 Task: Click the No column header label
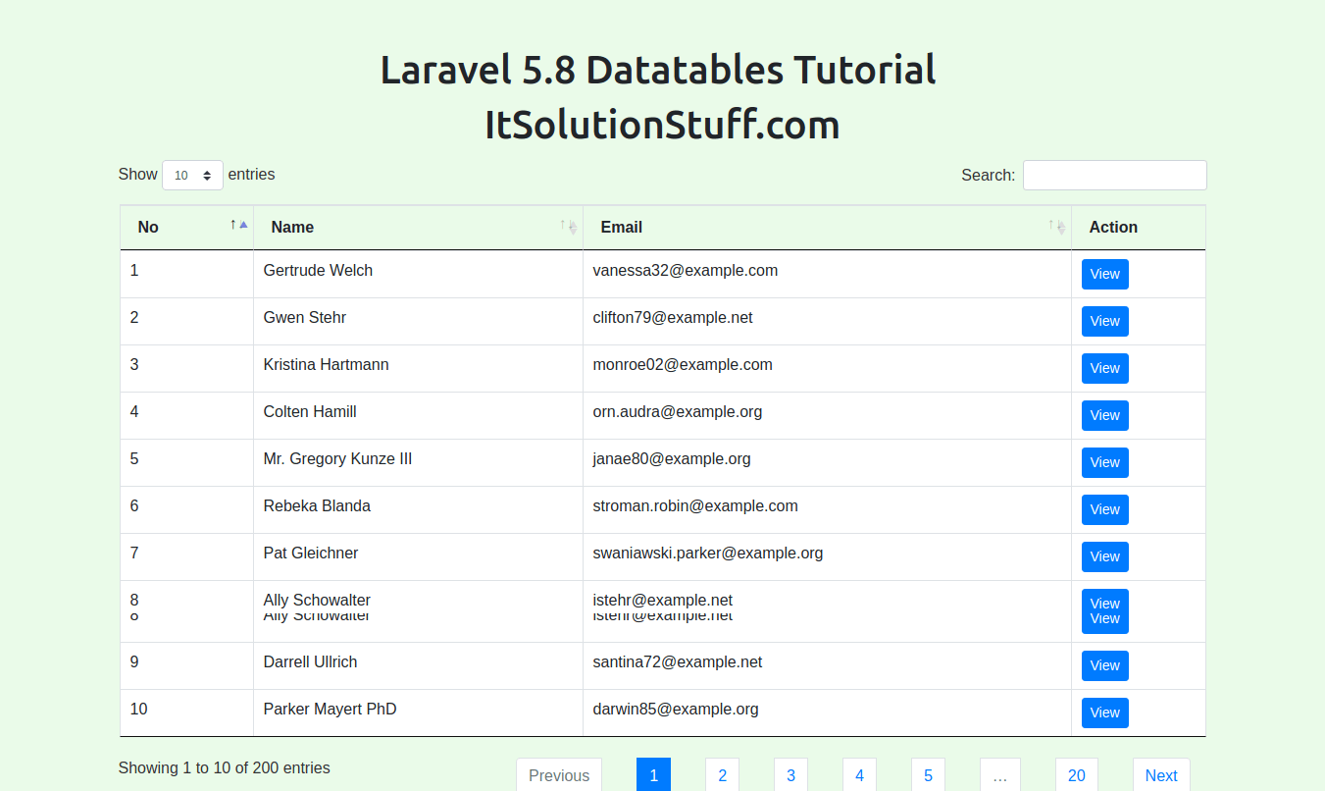(x=148, y=227)
